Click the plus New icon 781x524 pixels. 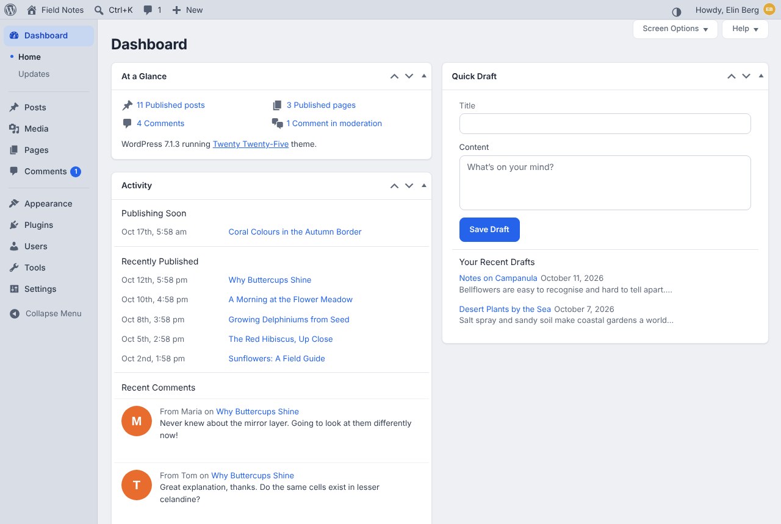point(176,10)
